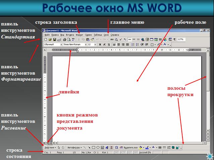The image size is (214, 160).
Task: Select the Oval drawing tool
Action: [x=98, y=148]
